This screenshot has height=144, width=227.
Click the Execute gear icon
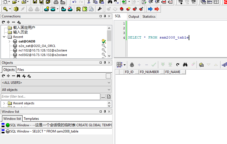pyautogui.click(x=16, y=9)
